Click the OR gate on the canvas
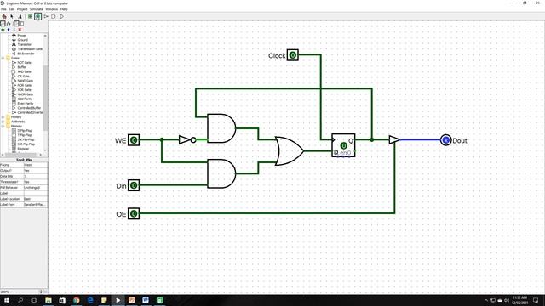The height and width of the screenshot is (306, 545). [290, 151]
